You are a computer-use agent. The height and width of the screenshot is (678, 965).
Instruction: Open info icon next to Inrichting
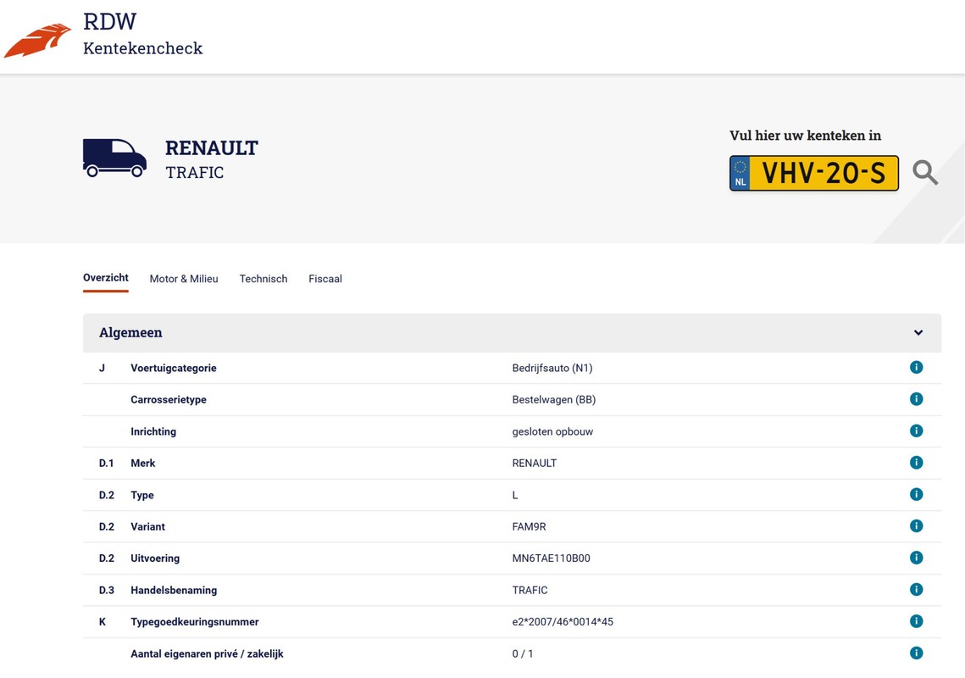917,431
